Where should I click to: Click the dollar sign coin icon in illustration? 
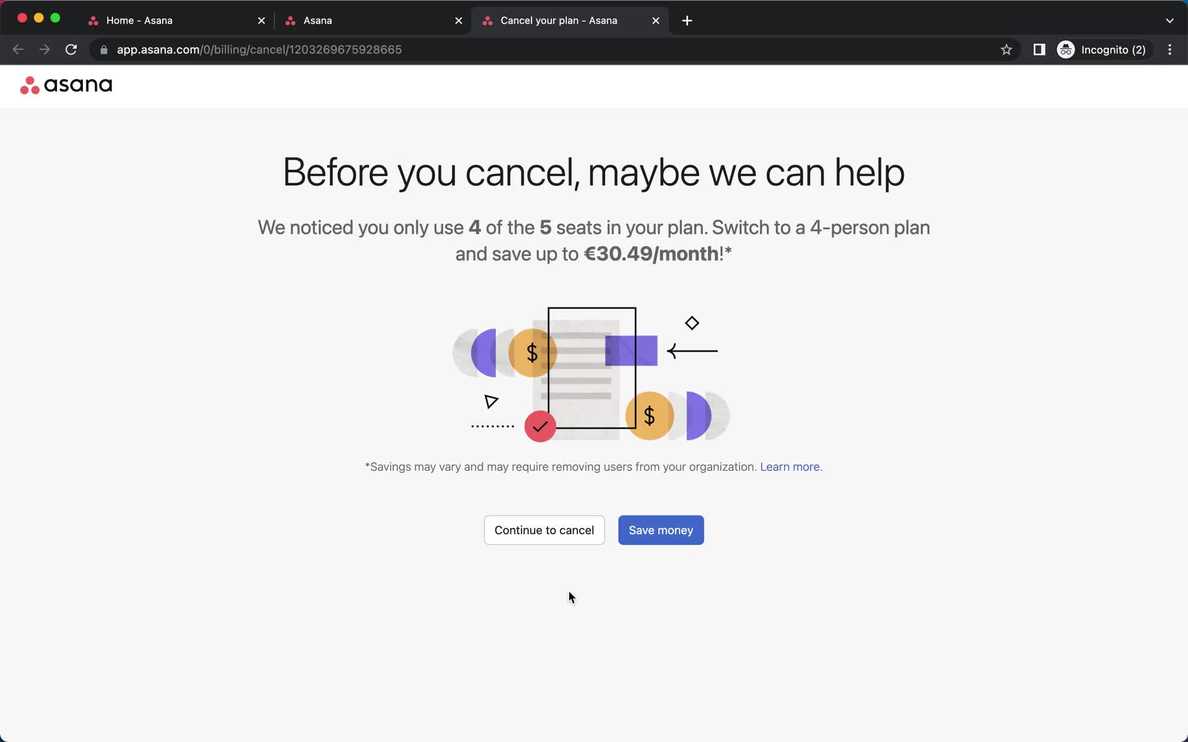[532, 351]
